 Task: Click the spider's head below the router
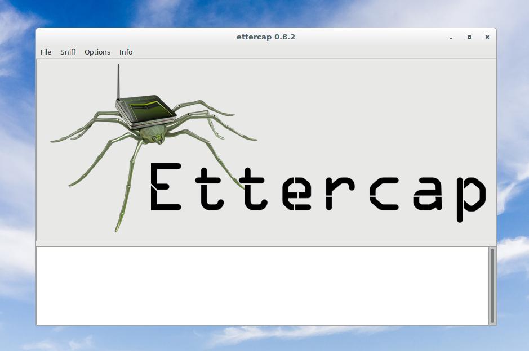pyautogui.click(x=152, y=134)
